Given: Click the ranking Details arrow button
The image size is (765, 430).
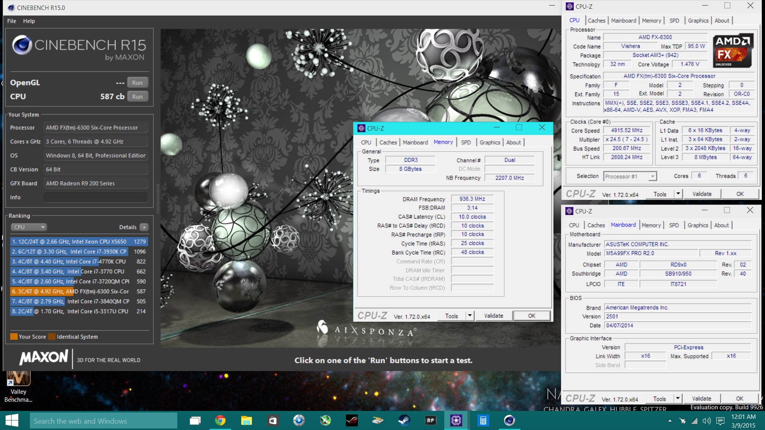Looking at the screenshot, I should (x=144, y=227).
